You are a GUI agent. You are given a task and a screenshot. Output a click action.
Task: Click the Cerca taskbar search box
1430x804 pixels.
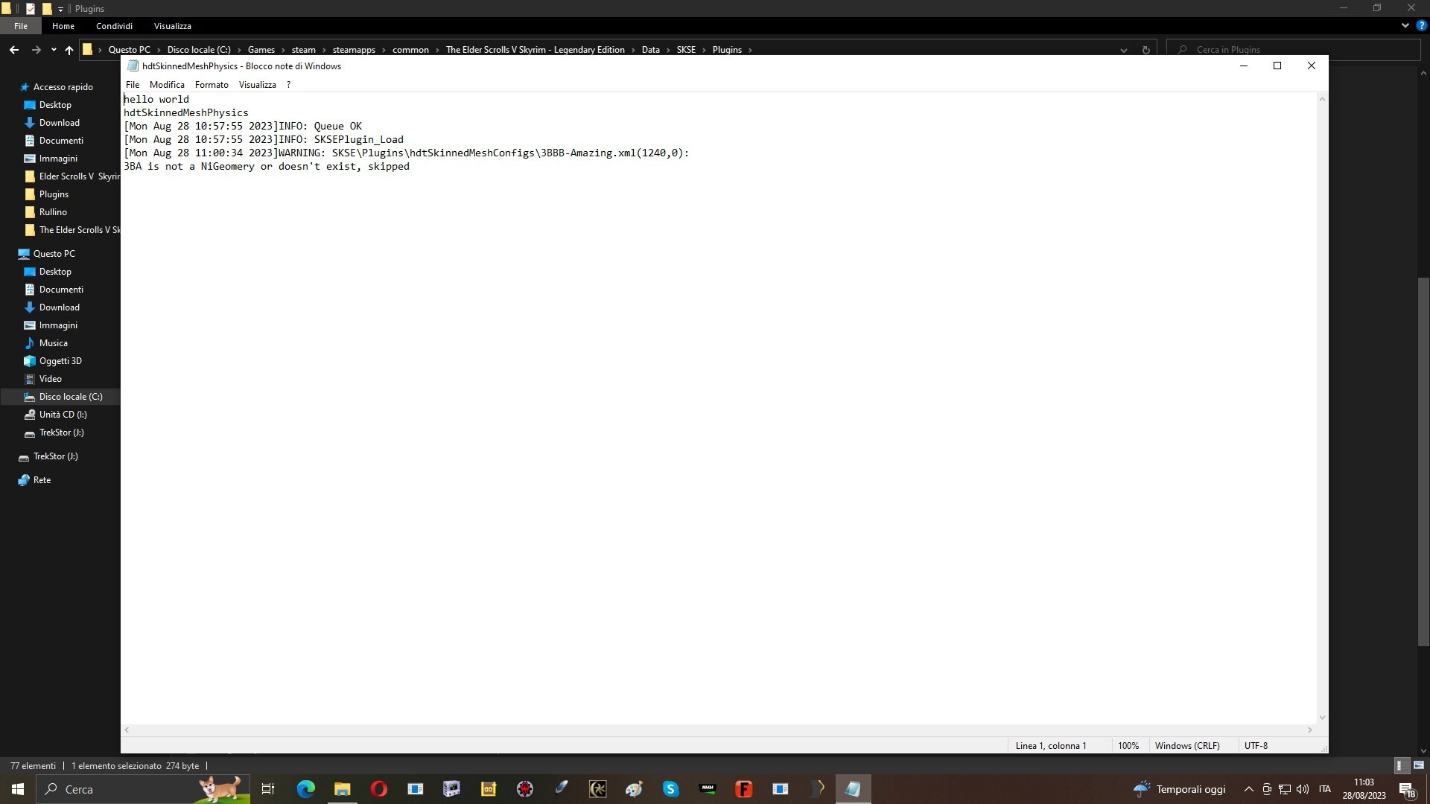click(143, 789)
